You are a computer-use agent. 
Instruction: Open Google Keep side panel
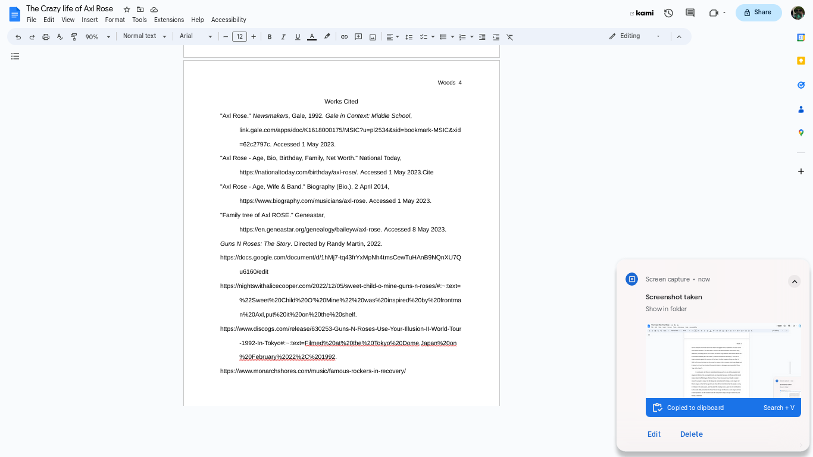point(801,61)
